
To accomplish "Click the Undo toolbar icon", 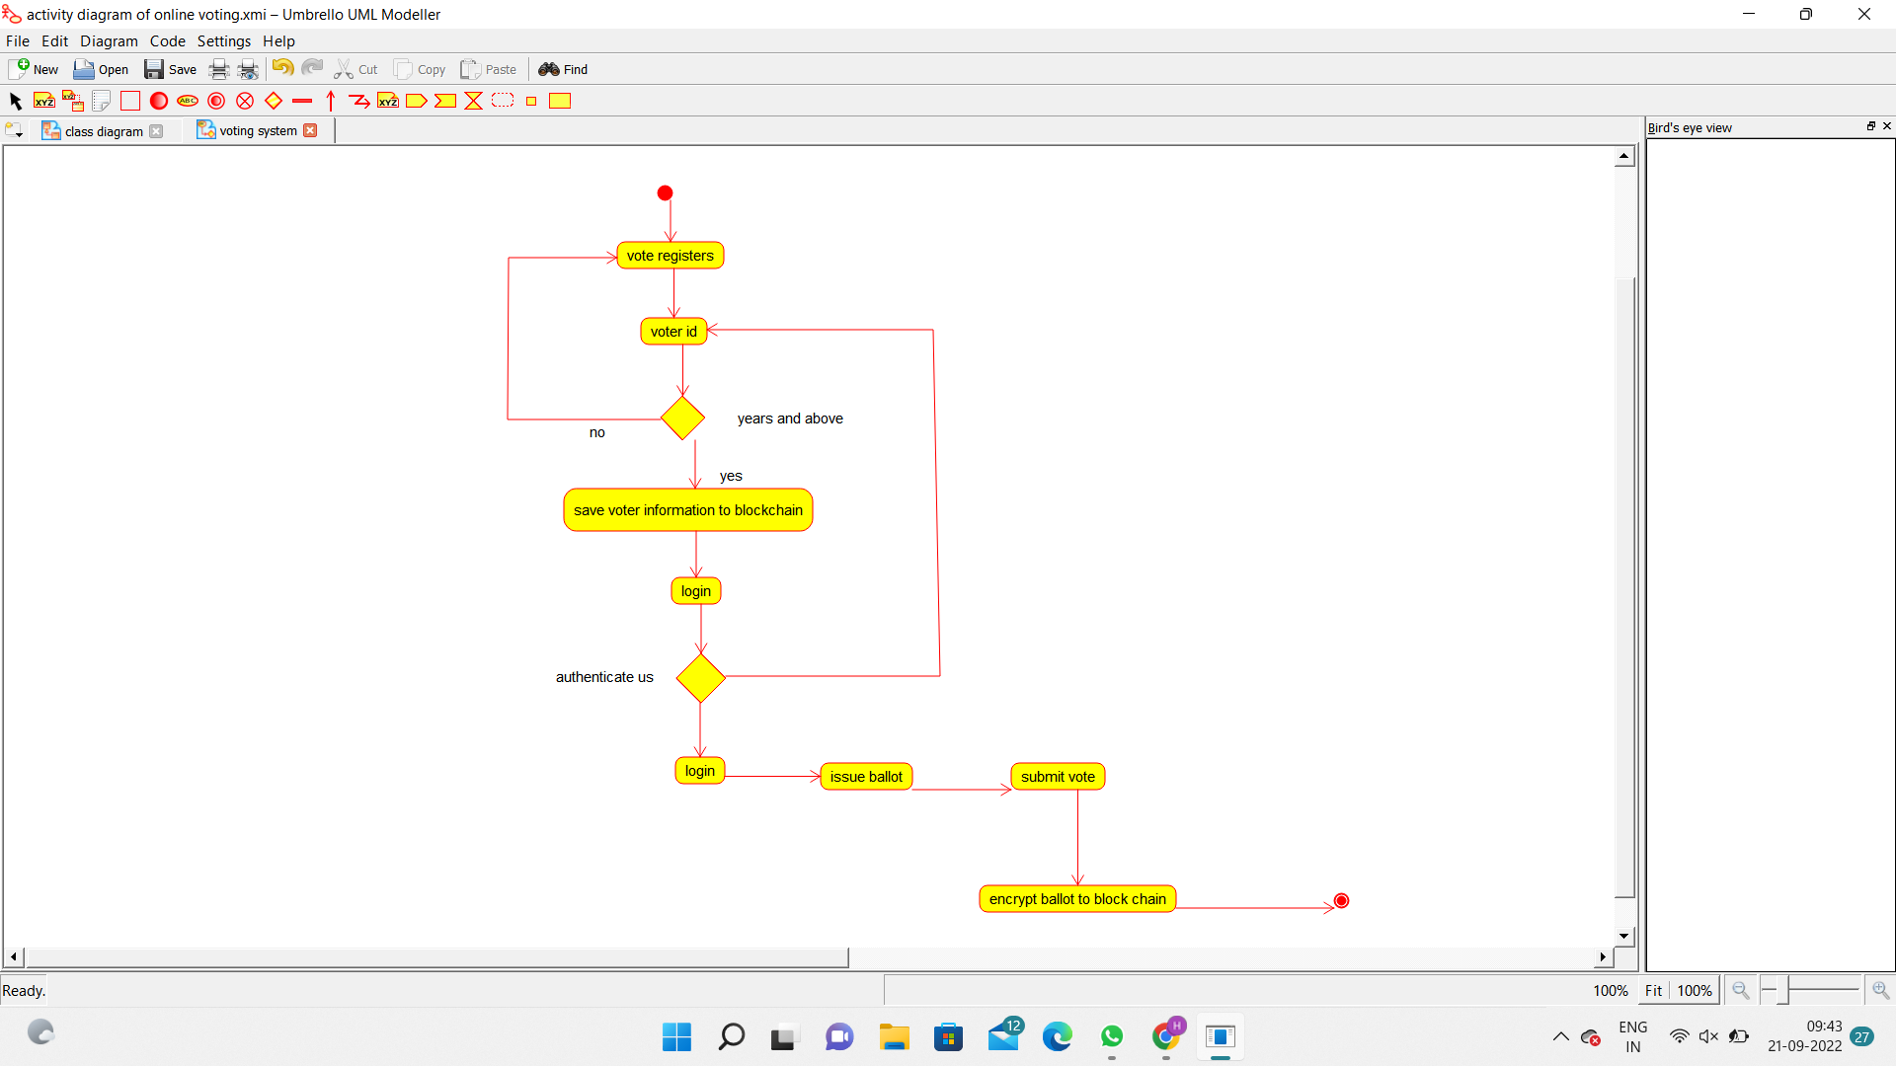I will [282, 68].
